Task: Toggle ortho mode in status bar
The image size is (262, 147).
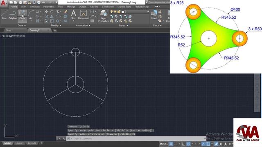Action: 184,144
